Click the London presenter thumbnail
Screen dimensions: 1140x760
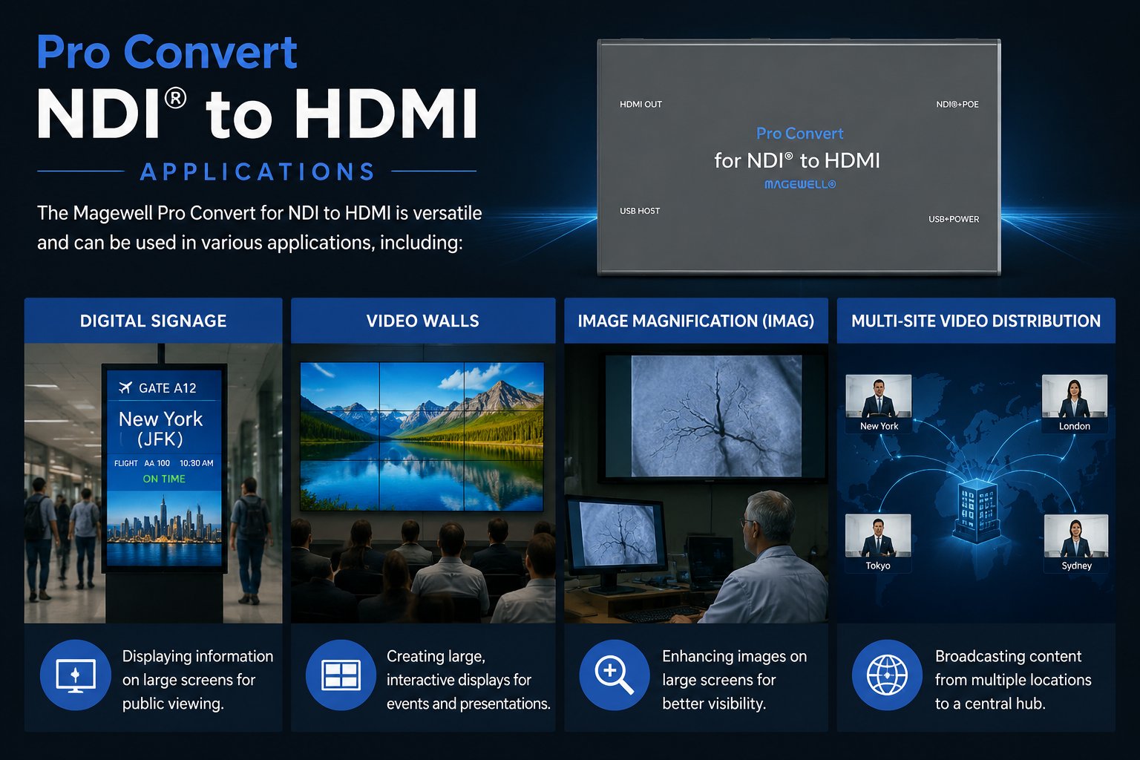(1075, 404)
